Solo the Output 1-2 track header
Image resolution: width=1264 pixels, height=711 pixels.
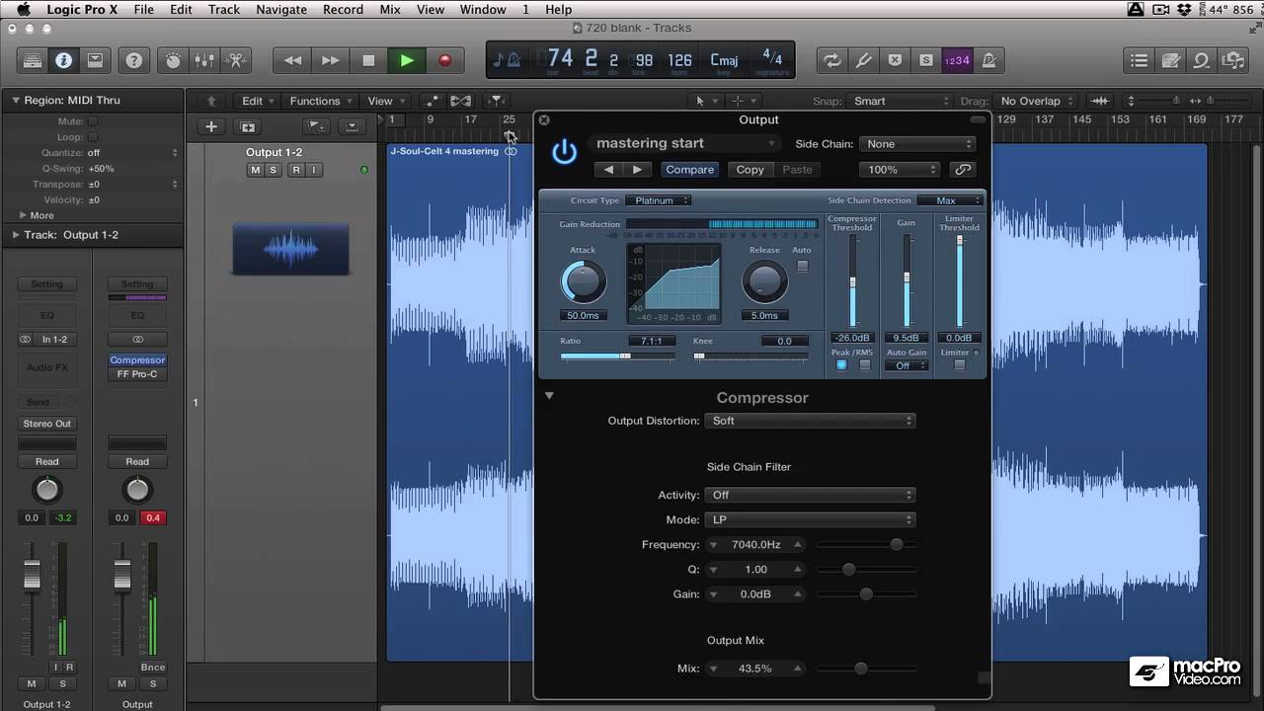pyautogui.click(x=274, y=170)
